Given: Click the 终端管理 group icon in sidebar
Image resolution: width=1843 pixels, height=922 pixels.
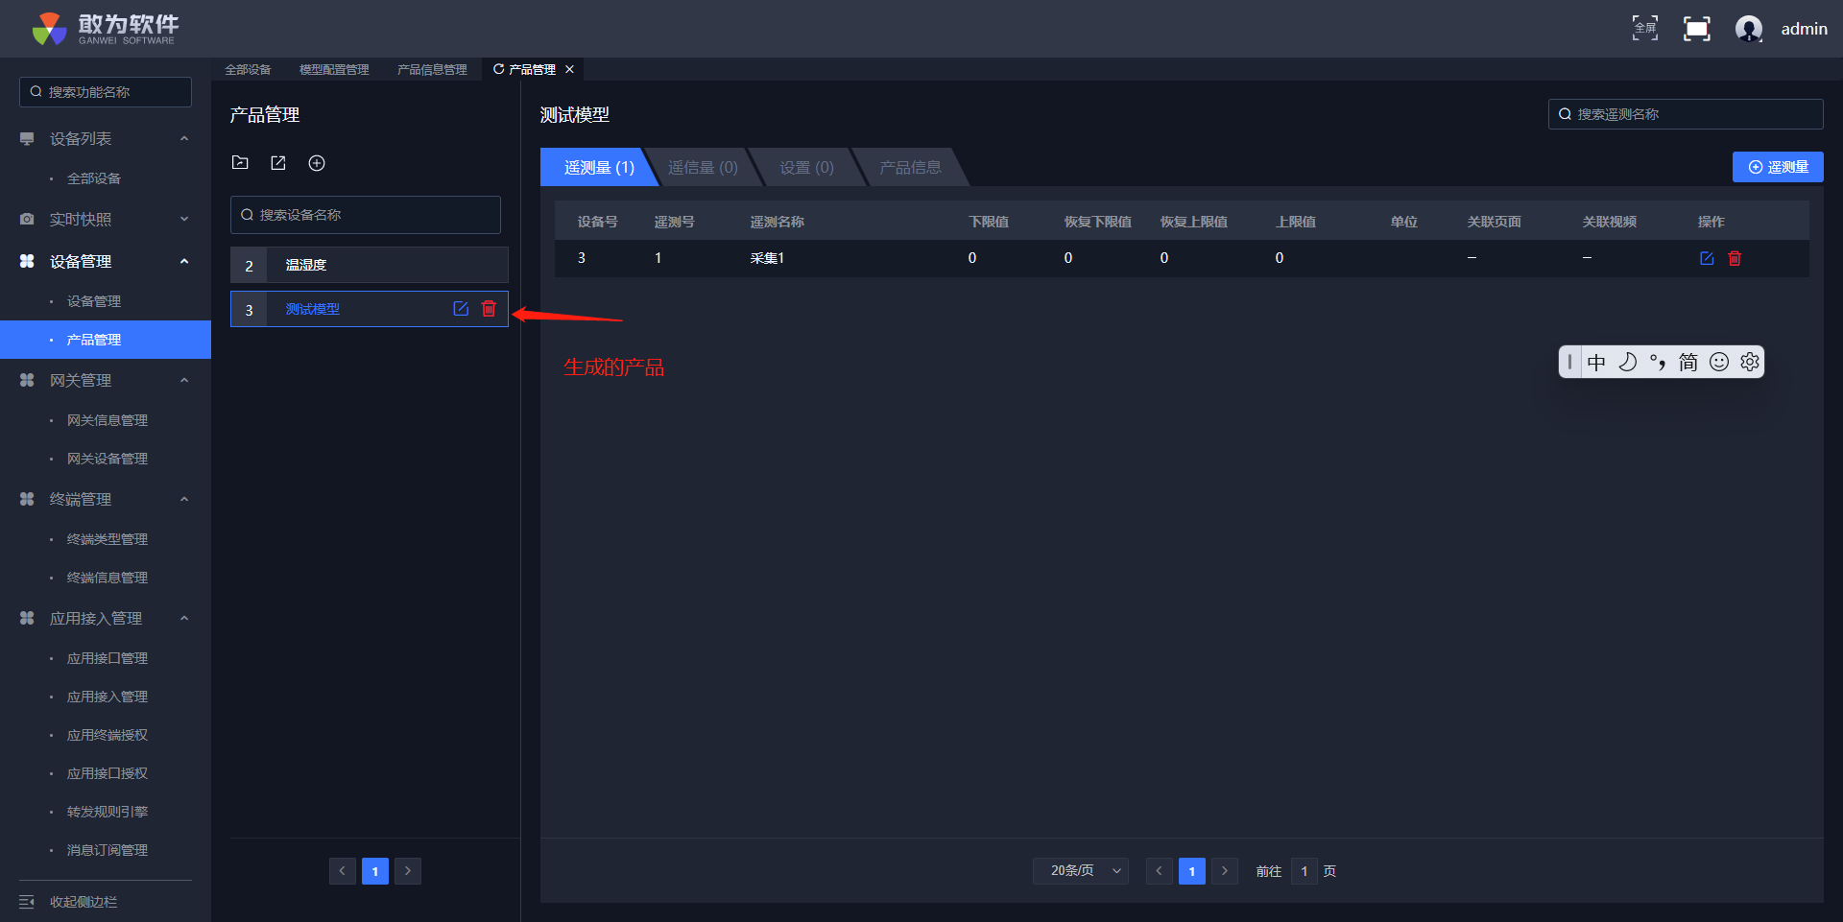Looking at the screenshot, I should point(27,499).
